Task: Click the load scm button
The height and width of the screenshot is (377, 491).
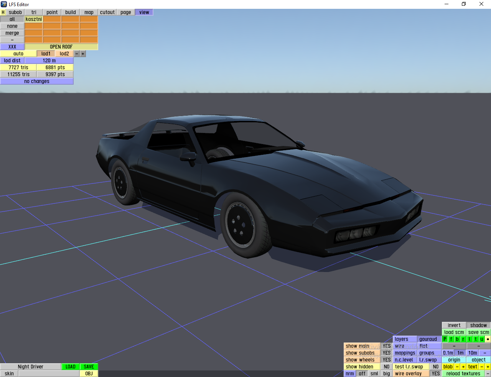Action: 454,332
